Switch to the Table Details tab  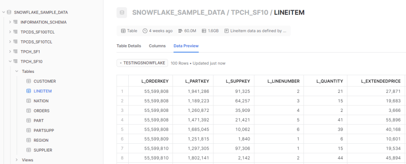129,46
